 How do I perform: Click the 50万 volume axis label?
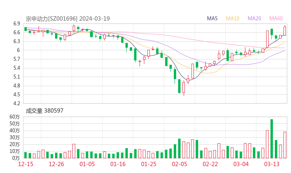click(x=15, y=123)
